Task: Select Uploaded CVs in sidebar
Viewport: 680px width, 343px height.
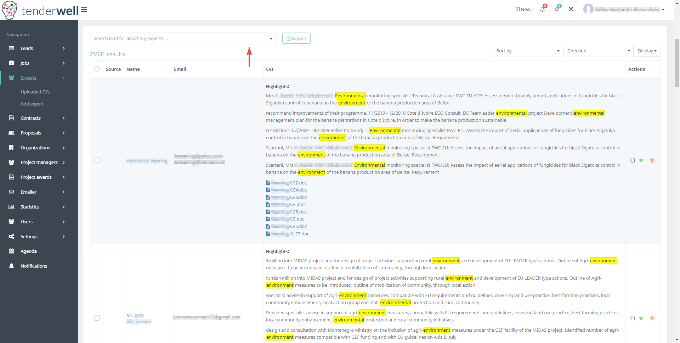Action: tap(35, 92)
